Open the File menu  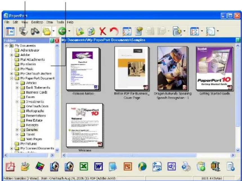pyautogui.click(x=7, y=22)
